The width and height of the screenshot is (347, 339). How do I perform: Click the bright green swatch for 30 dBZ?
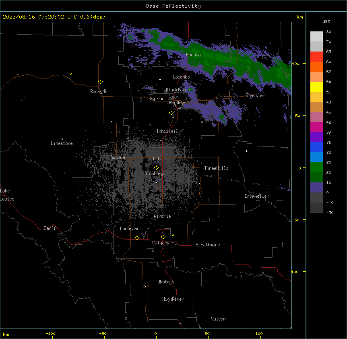pos(316,167)
